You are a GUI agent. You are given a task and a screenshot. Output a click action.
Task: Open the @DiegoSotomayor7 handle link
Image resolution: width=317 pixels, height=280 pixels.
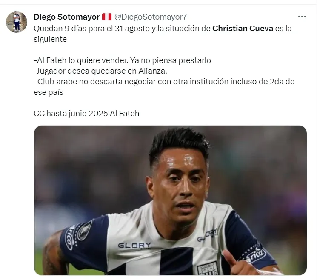[150, 17]
